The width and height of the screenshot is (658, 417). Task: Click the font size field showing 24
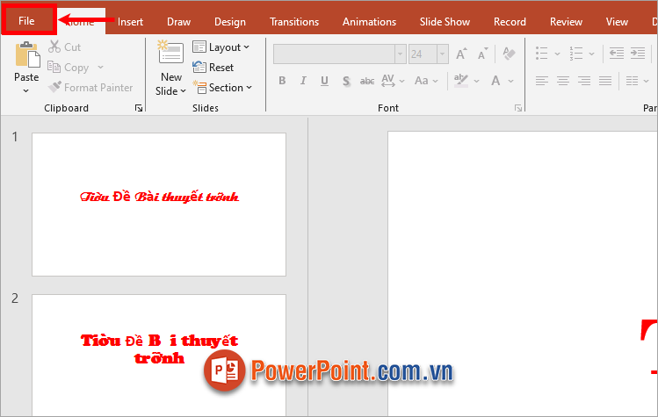(x=423, y=54)
